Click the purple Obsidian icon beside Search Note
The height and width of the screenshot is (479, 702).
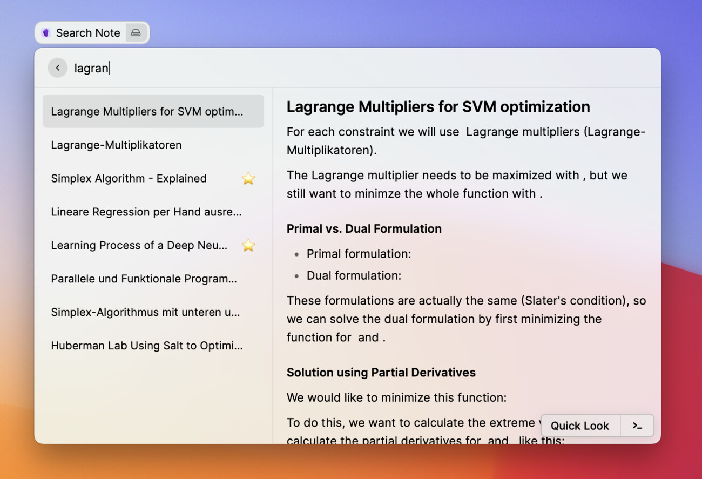click(46, 33)
